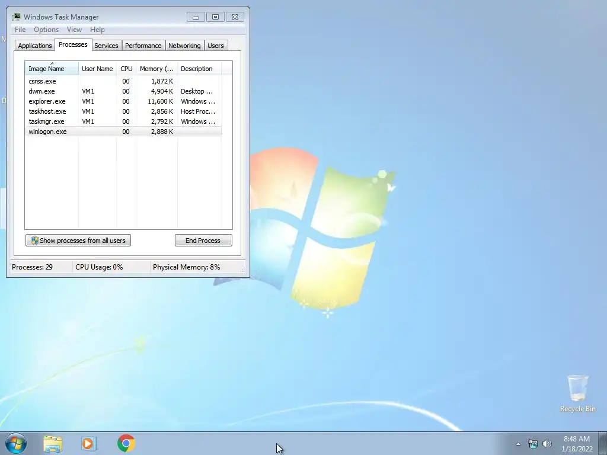Screen dimensions: 607x455
Task: Open the File menu
Action: pyautogui.click(x=20, y=30)
